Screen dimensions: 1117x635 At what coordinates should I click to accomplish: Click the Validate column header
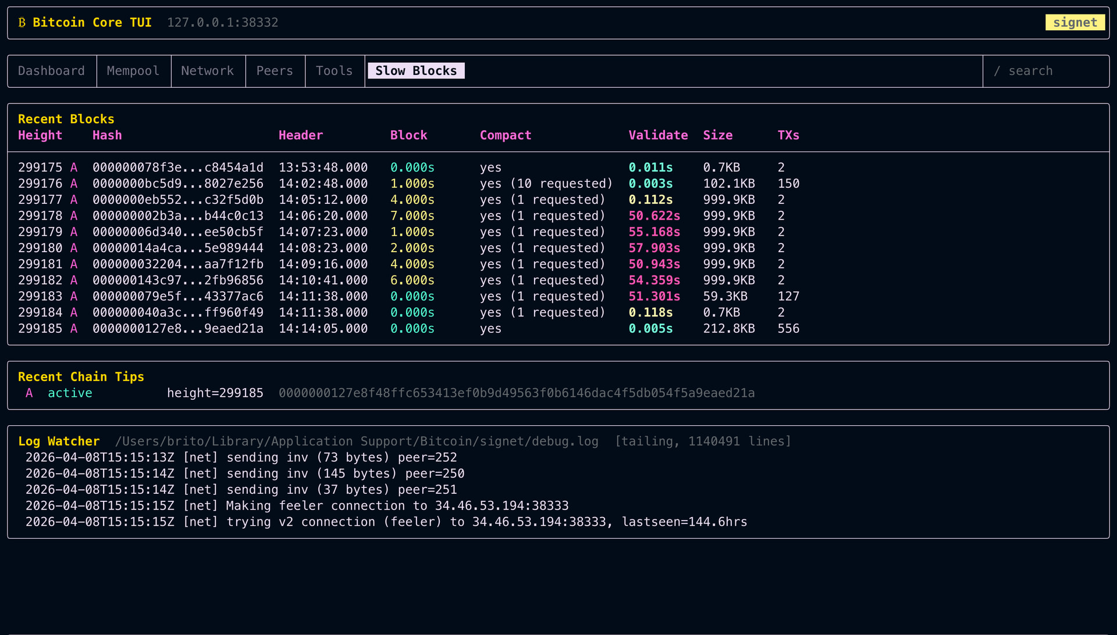point(657,135)
